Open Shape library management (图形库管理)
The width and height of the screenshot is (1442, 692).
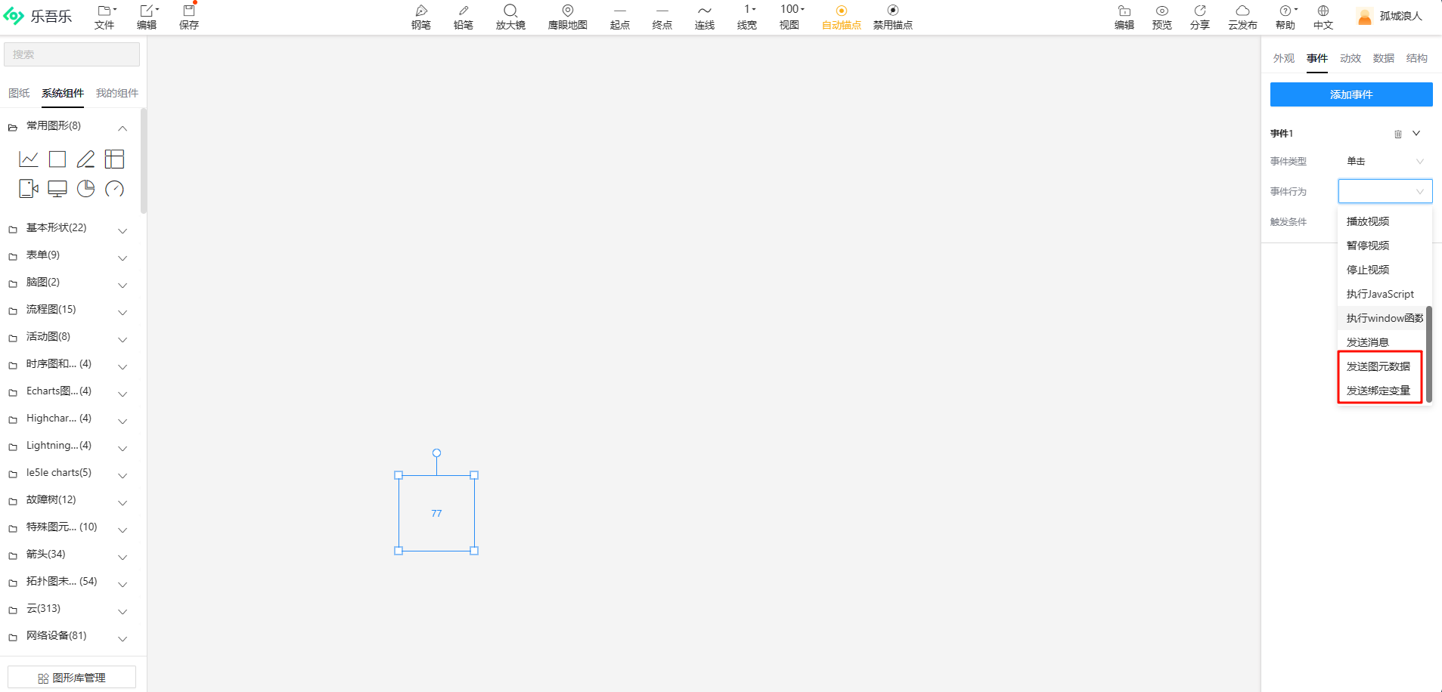[72, 678]
